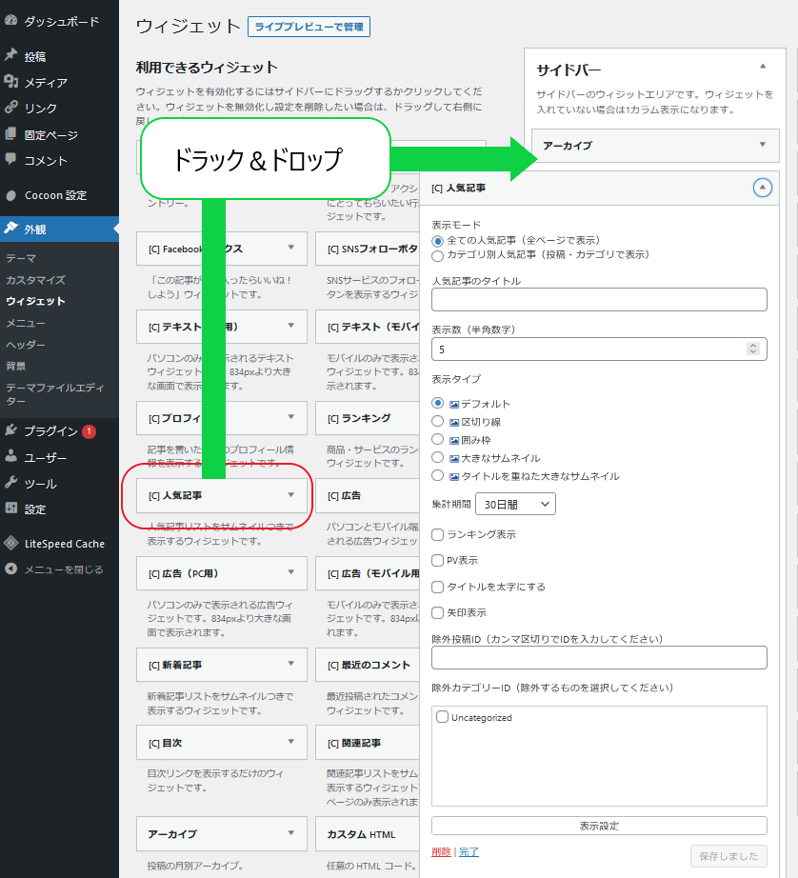Click the 固定ページ pages icon

pyautogui.click(x=11, y=134)
